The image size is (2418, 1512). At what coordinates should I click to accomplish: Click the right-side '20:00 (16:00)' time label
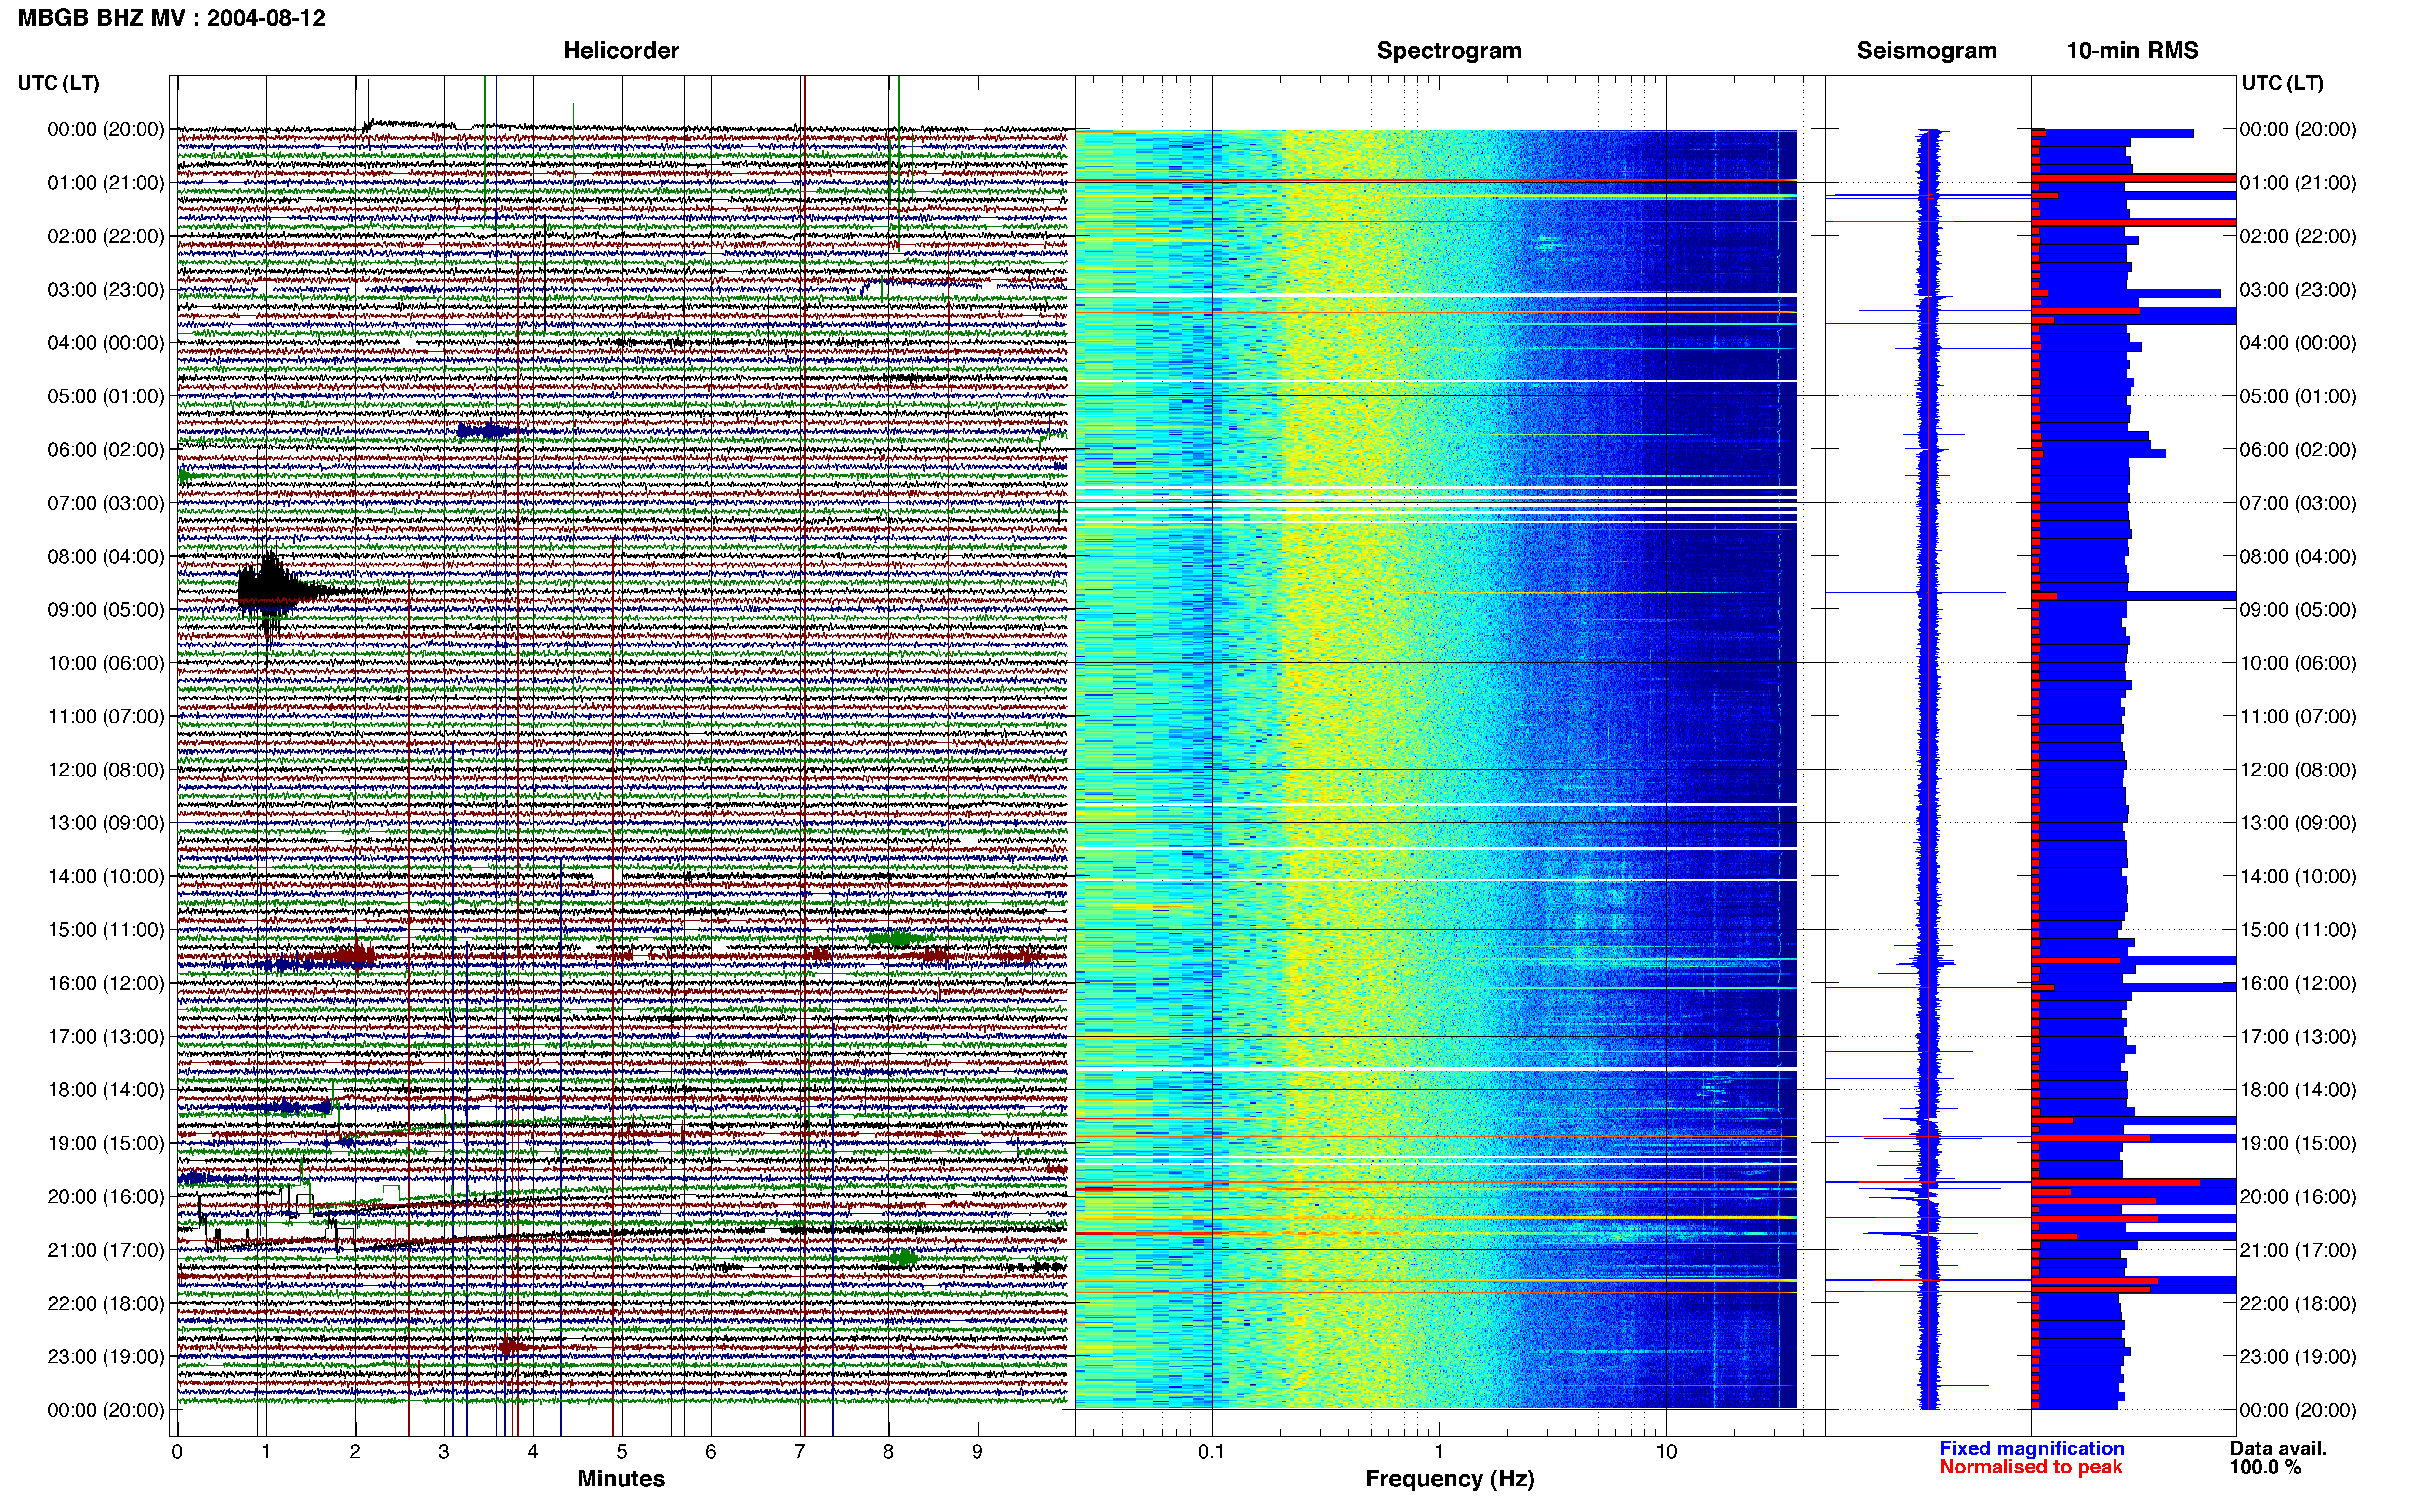(x=2298, y=1196)
